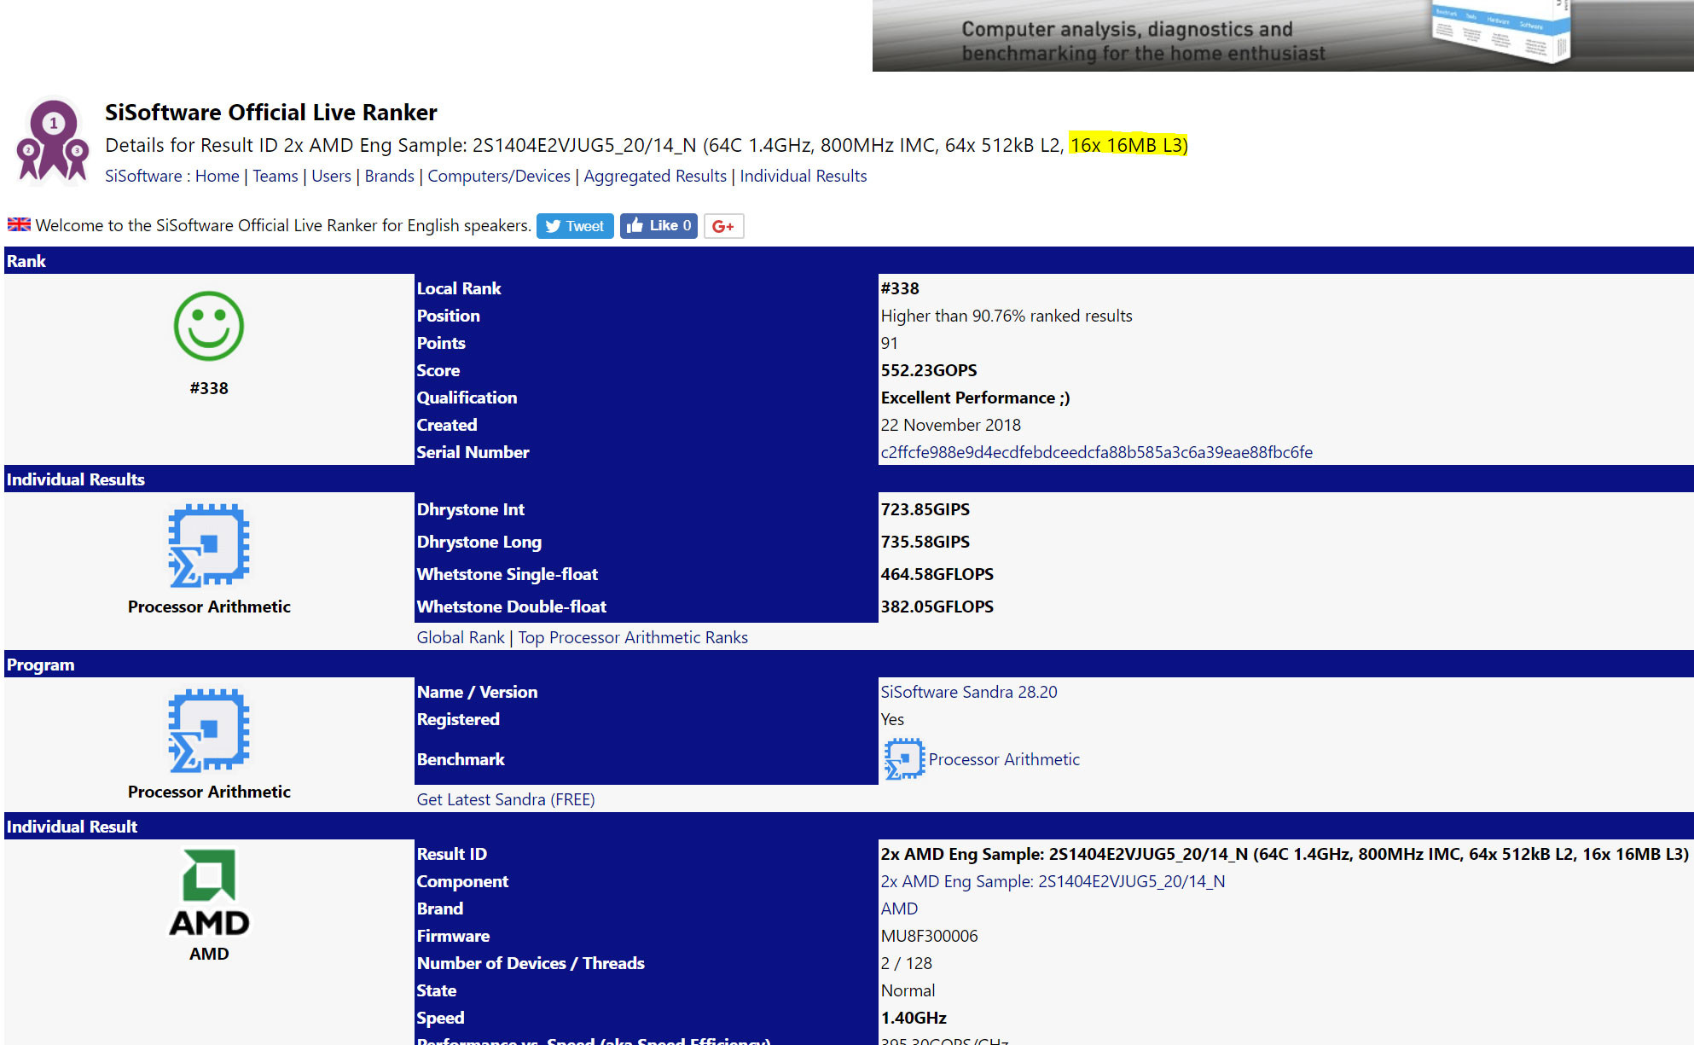
Task: Open Top Processor Arithmetic Ranks
Action: point(633,637)
